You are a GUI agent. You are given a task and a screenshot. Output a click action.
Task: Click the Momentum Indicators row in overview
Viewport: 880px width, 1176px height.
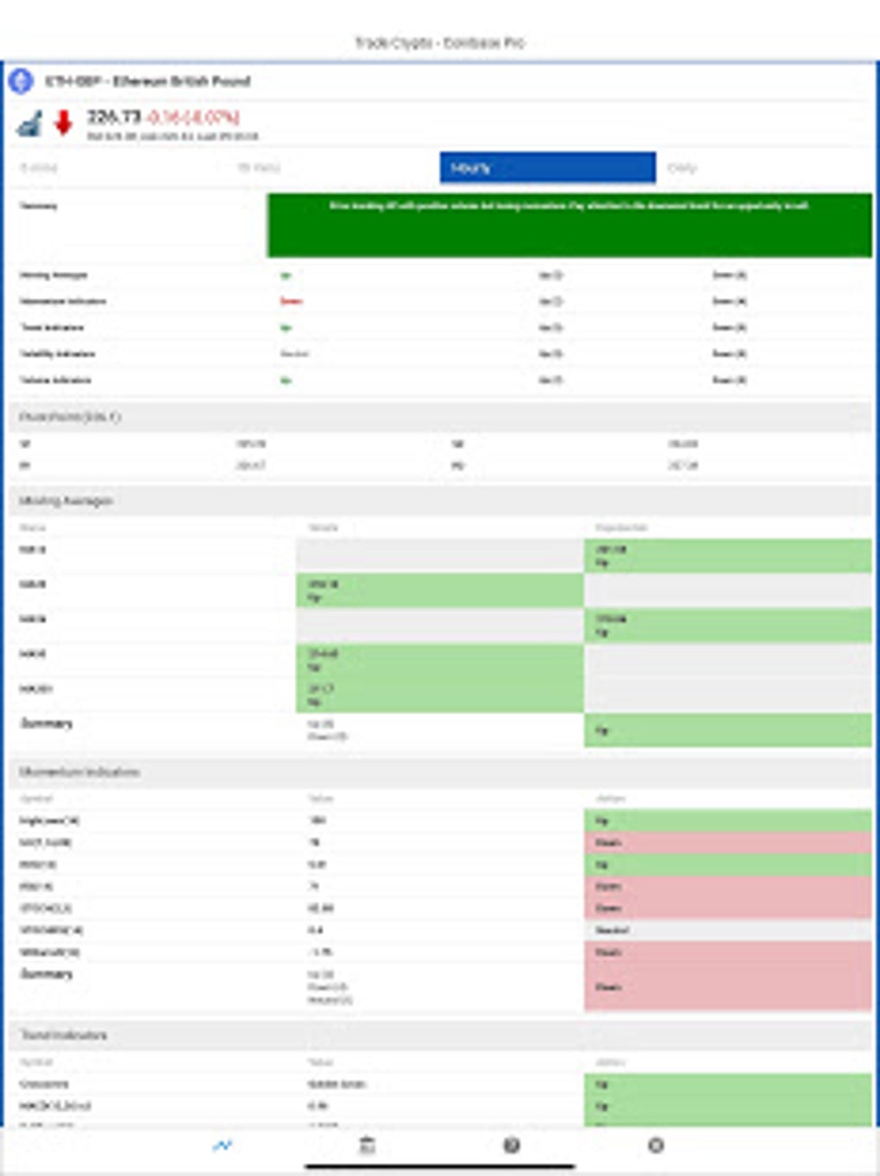tap(440, 301)
